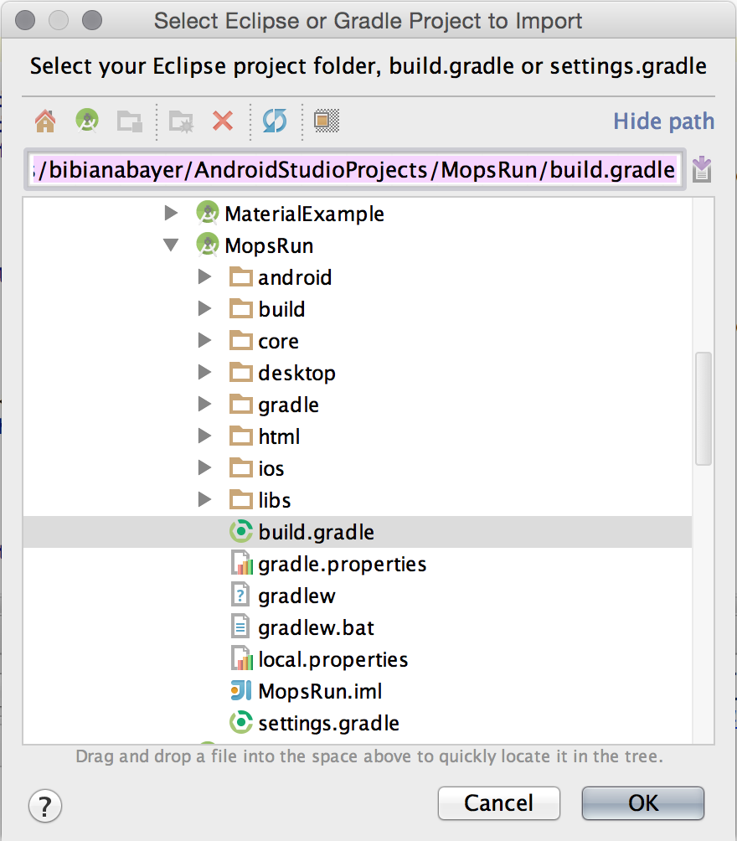The width and height of the screenshot is (737, 841).
Task: Select the MopsRun.iml file name
Action: click(320, 691)
